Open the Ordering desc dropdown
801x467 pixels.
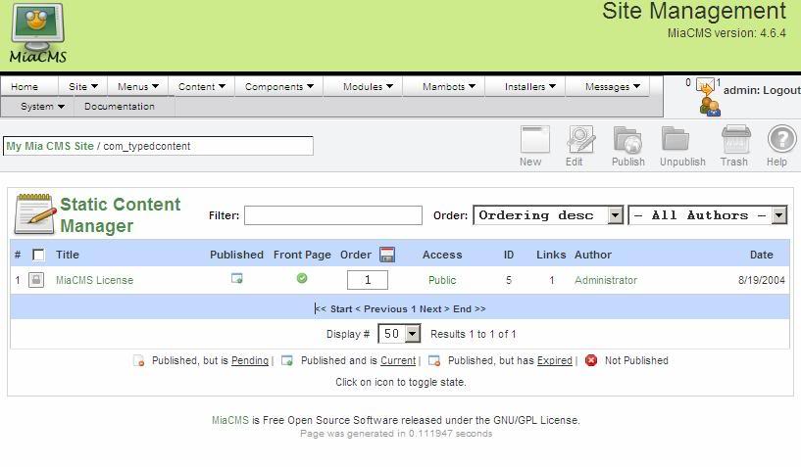(548, 215)
